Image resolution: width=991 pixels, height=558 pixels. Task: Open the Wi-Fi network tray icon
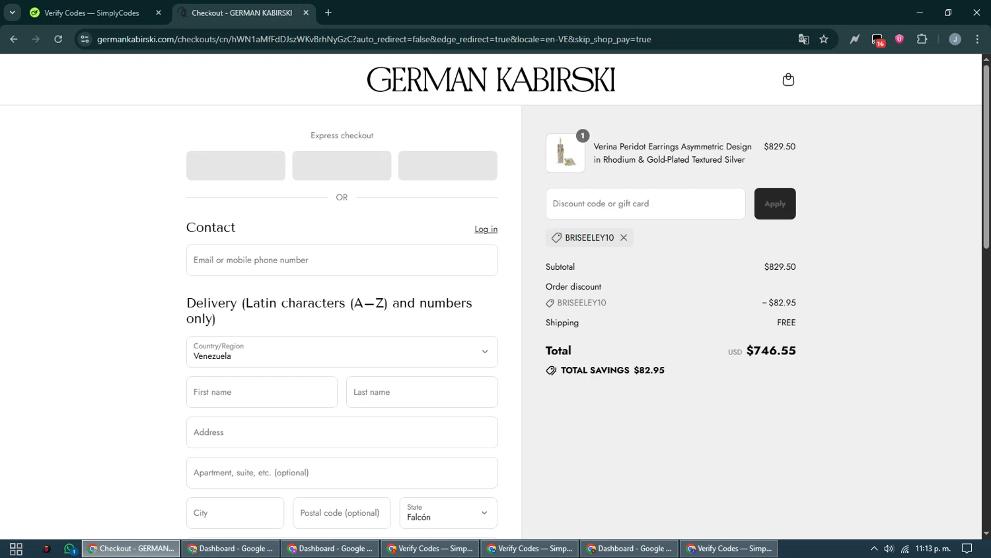[x=905, y=549]
